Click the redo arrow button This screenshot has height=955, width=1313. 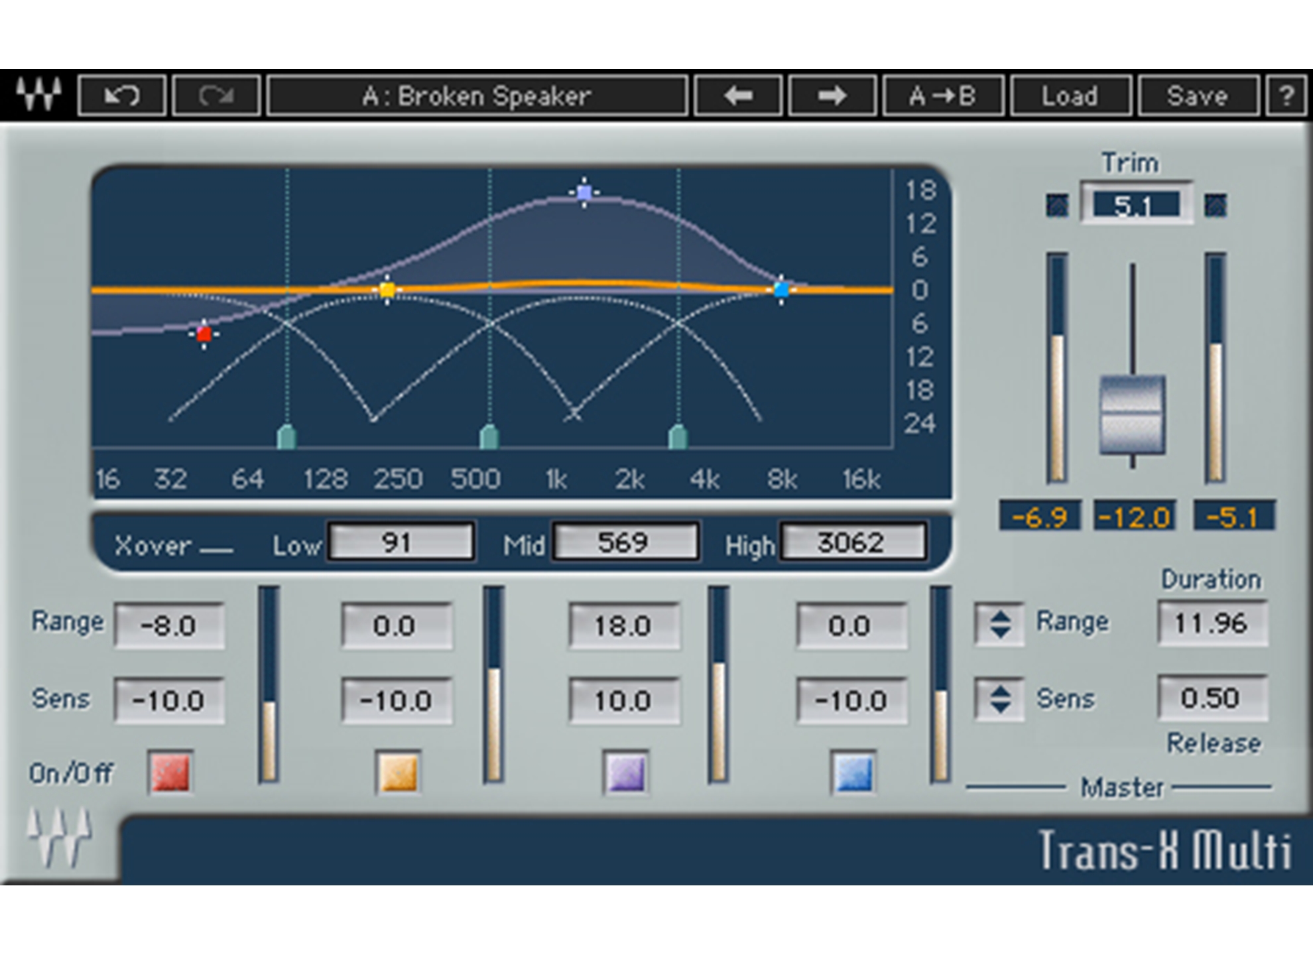tap(216, 96)
